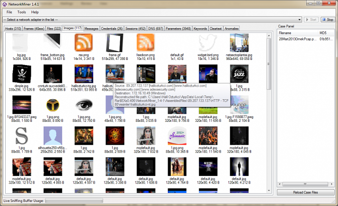Select the silhouette250 avatar image
This screenshot has height=206, width=338.
point(53,136)
